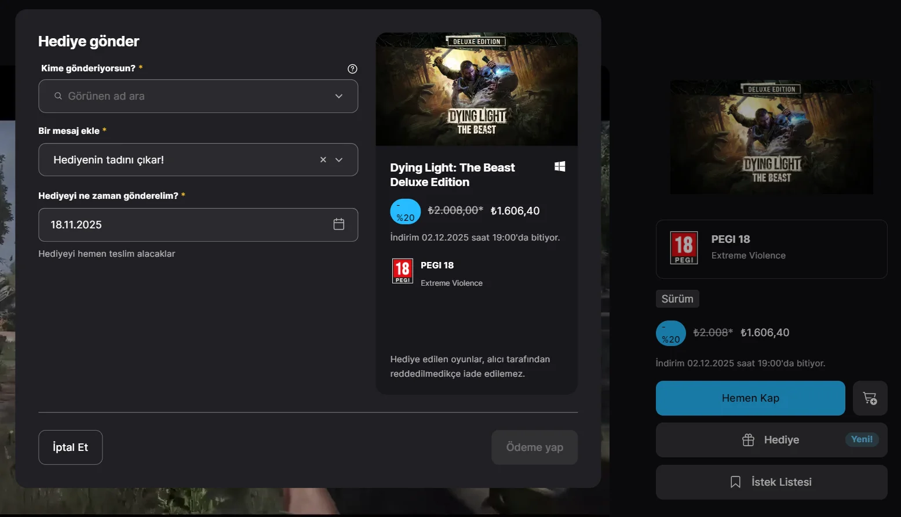Click the PEGI 18 icon on store page
901x517 pixels.
pos(684,248)
